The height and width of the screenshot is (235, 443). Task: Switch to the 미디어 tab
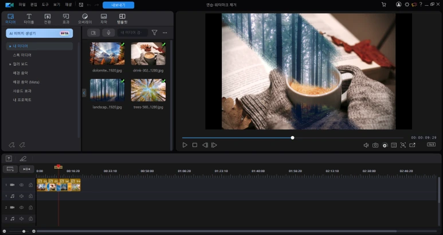pos(10,19)
